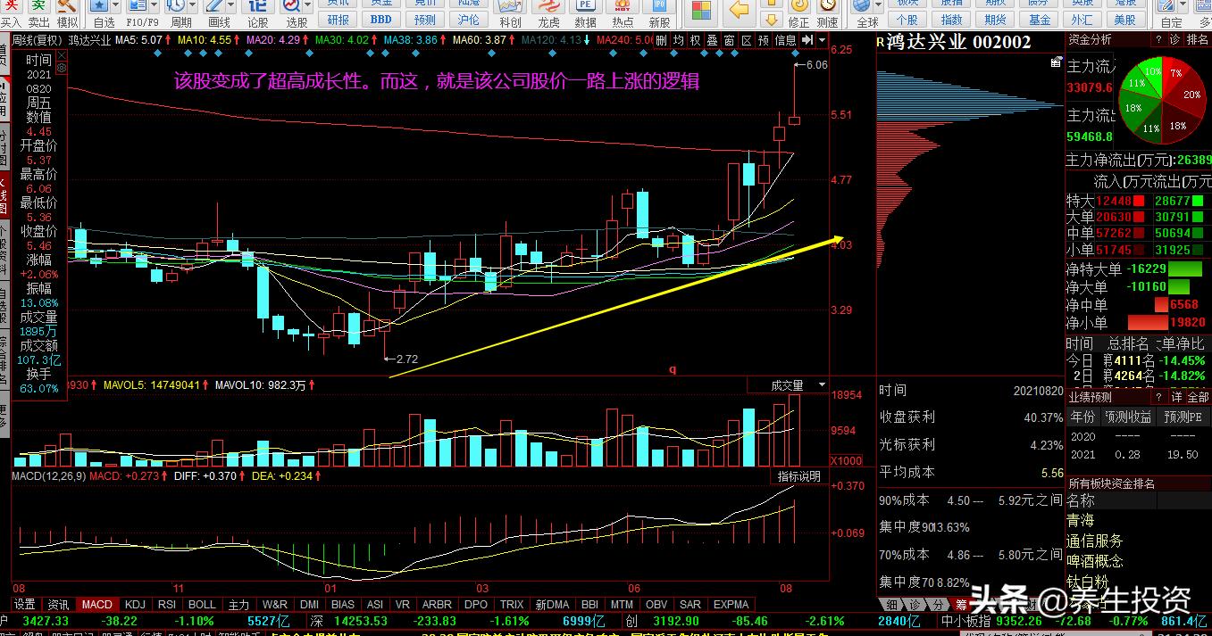1212x636 pixels.
Task: Click the 沪伦 button
Action: [x=468, y=20]
